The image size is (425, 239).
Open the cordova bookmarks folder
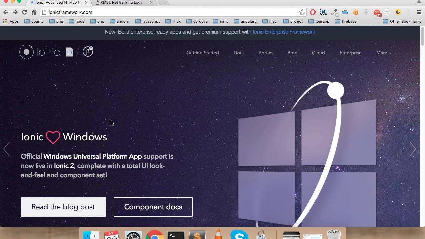tap(197, 21)
